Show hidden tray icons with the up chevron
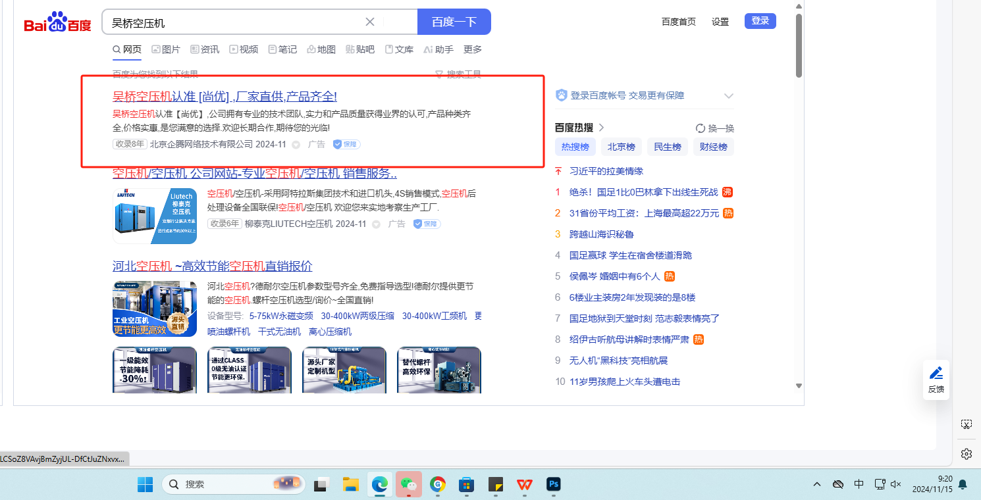 [x=817, y=484]
